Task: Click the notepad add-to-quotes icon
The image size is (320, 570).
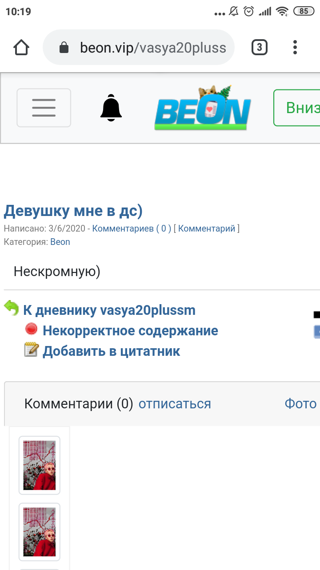Action: (31, 350)
